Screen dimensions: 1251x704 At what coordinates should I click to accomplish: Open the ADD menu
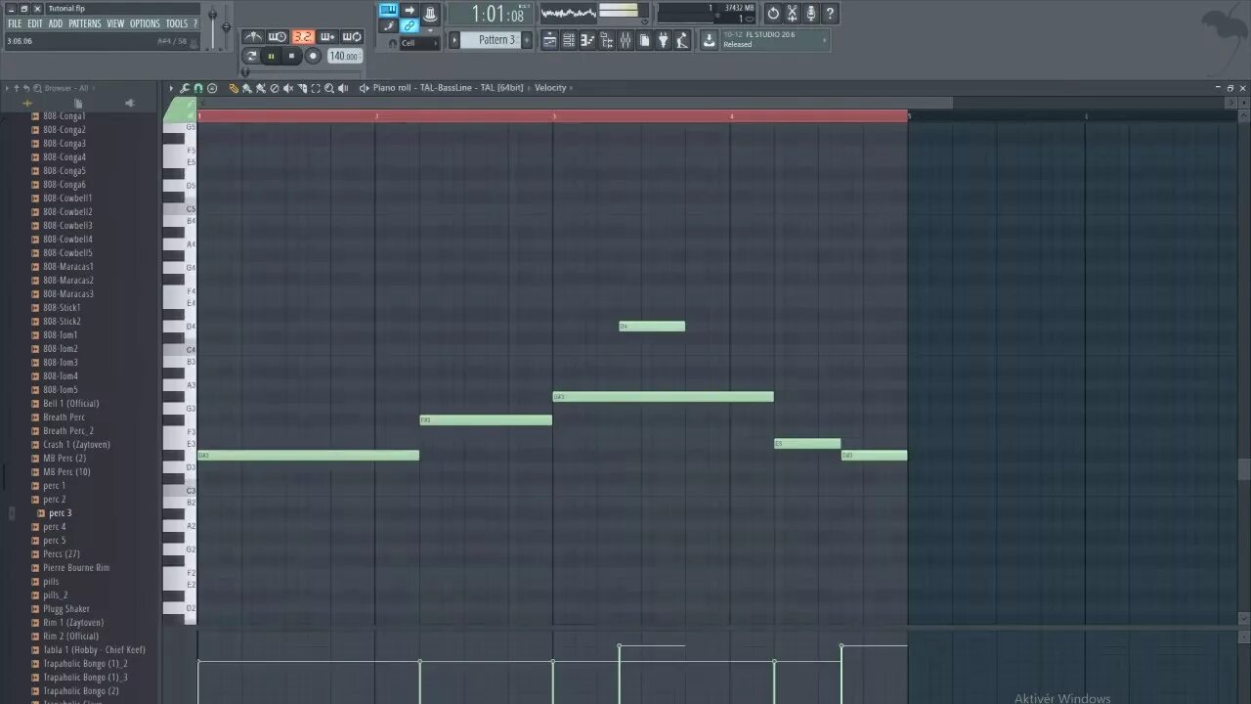click(56, 23)
